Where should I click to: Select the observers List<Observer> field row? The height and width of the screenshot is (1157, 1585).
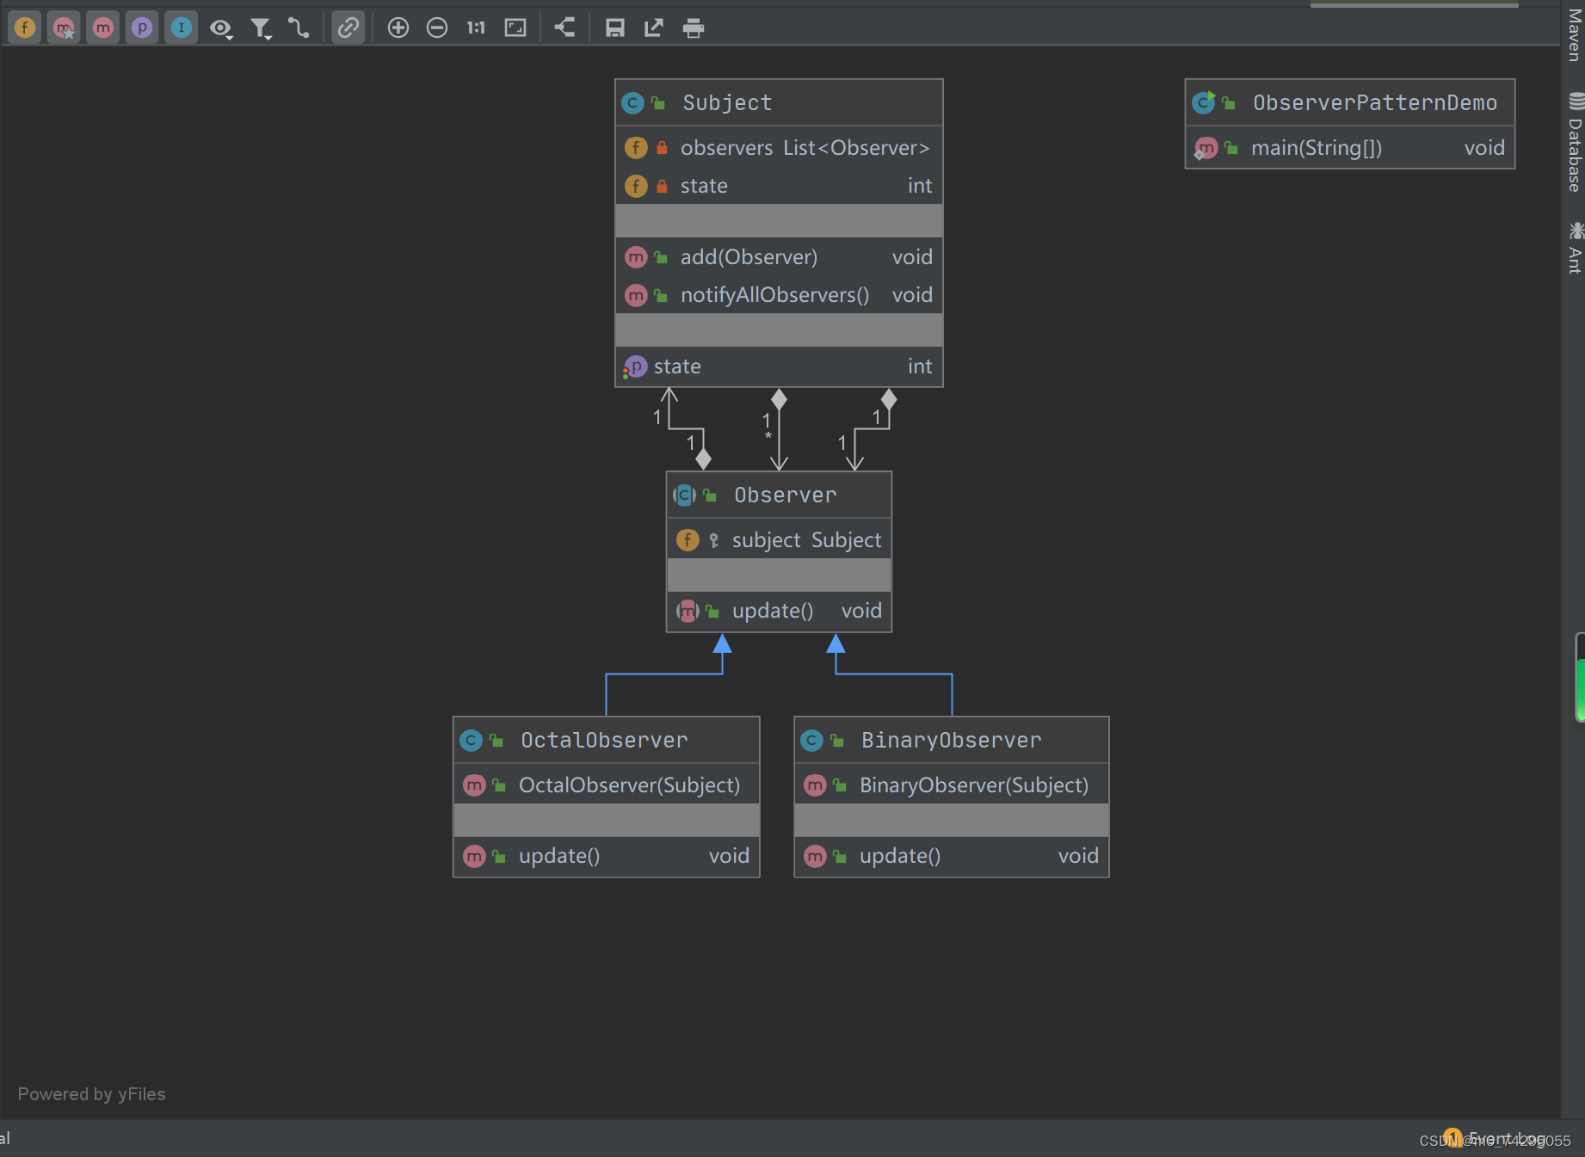coord(779,148)
